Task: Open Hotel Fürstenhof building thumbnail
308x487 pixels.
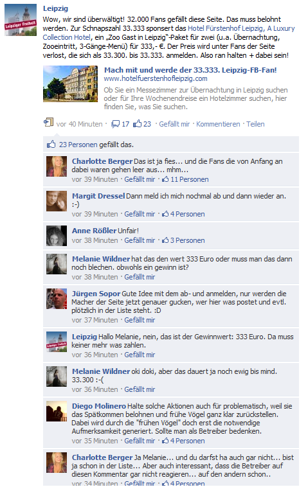Action: pyautogui.click(x=70, y=84)
